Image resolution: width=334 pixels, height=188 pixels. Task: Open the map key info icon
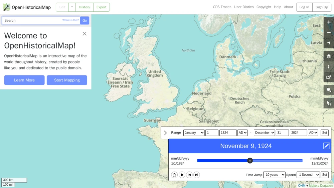329,67
